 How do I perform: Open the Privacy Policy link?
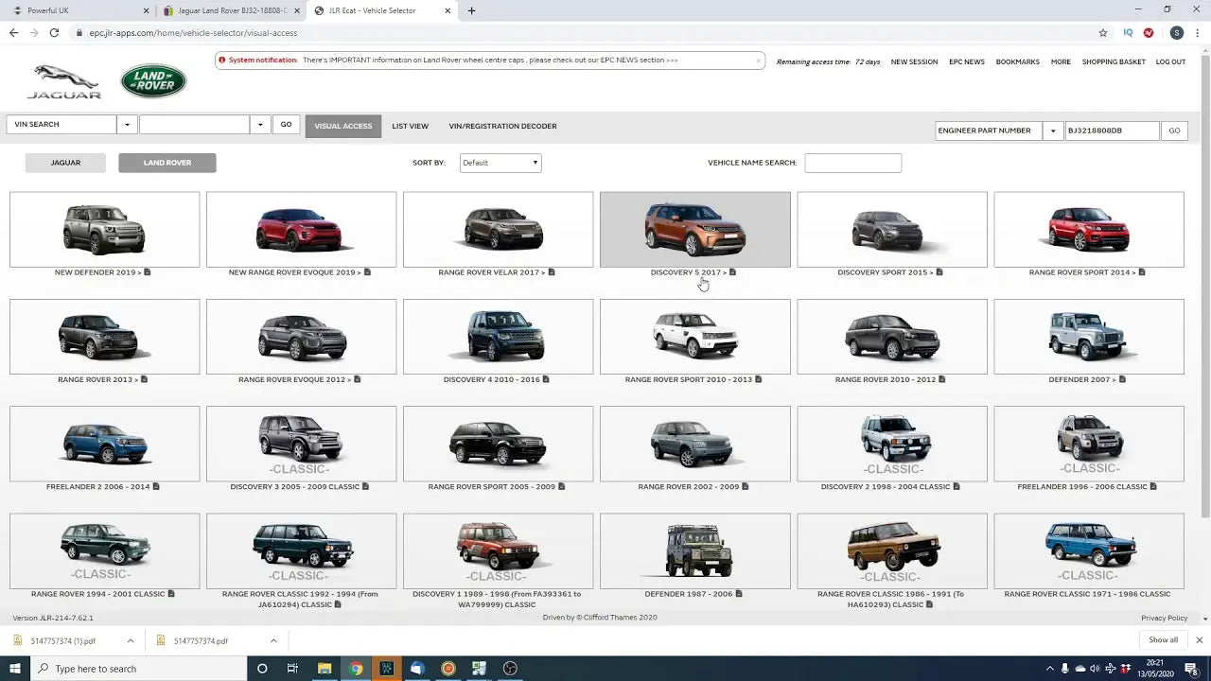coord(1164,617)
